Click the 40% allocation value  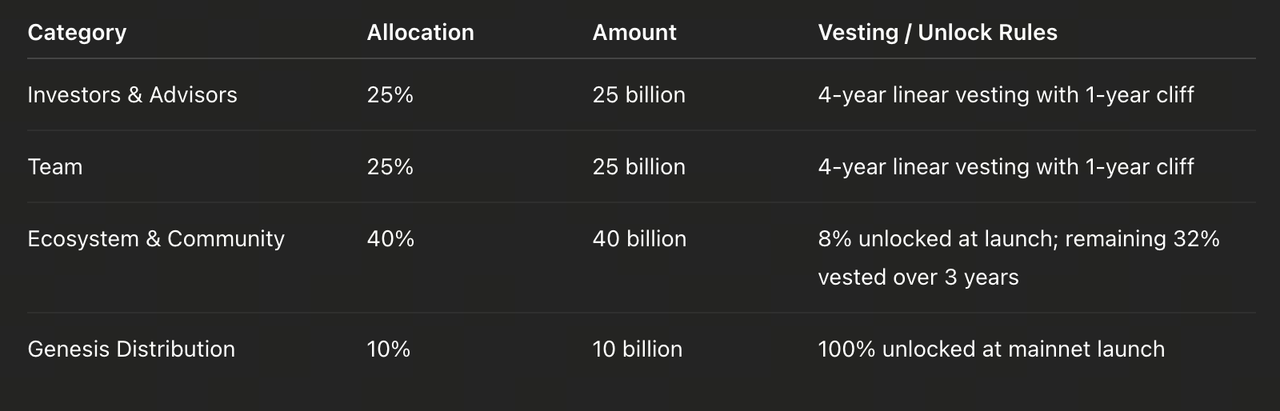click(390, 239)
